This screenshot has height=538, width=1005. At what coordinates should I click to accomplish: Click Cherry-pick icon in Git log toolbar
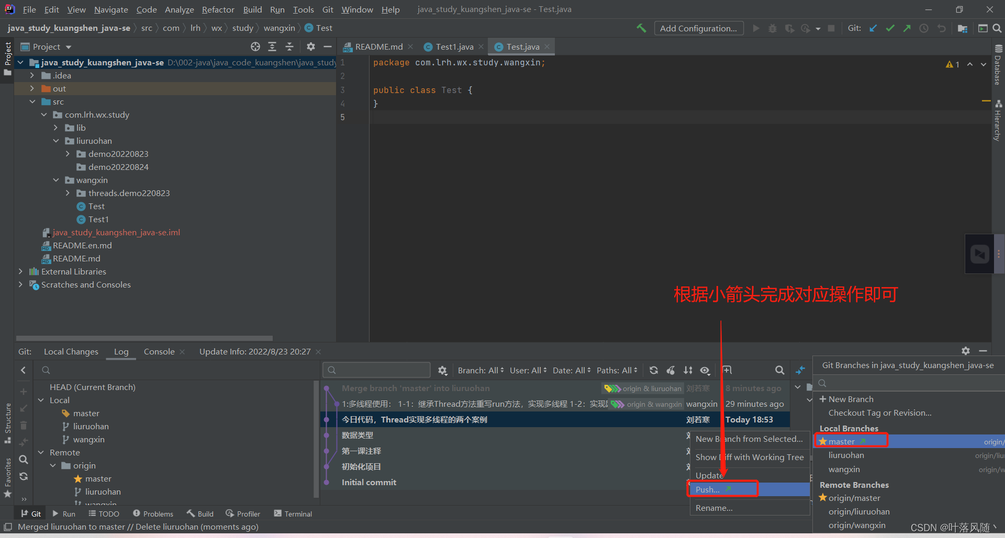(x=671, y=370)
